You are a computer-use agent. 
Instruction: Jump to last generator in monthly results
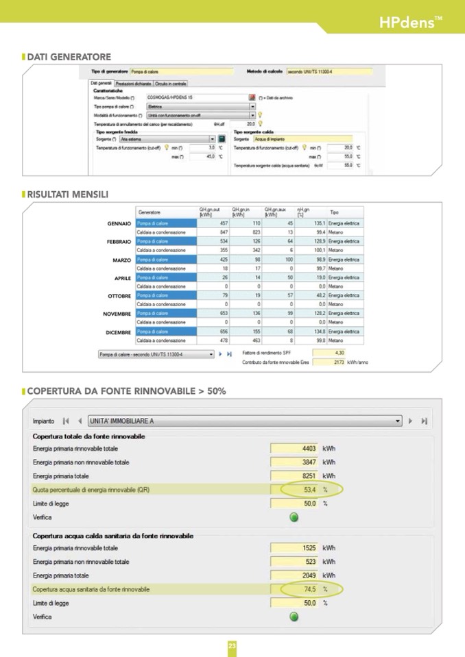point(229,354)
